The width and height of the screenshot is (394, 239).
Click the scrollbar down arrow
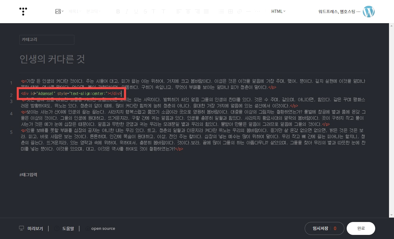pos(391,216)
